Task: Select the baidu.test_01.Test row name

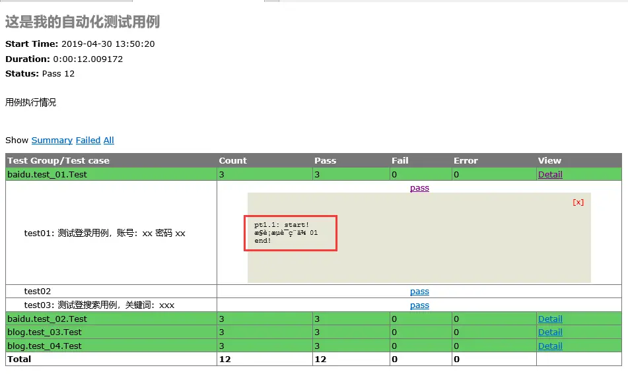Action: [x=48, y=174]
